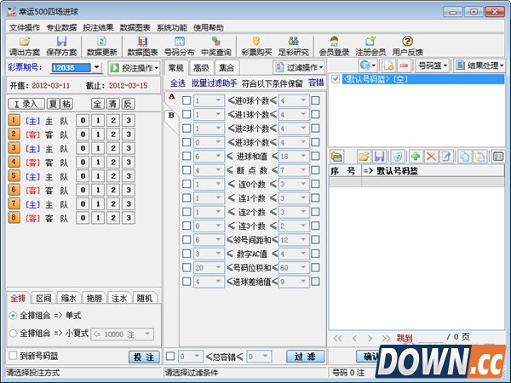Toggle the 到新号码篮 checkbox
511x383 pixels.
point(13,356)
